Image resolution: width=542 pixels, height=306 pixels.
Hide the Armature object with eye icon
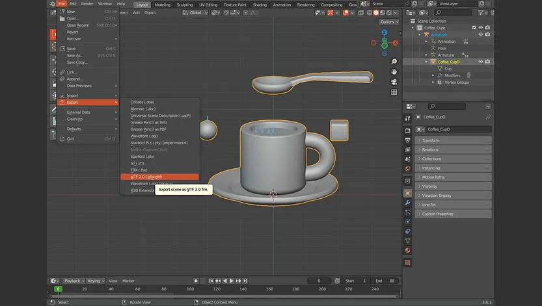click(x=480, y=34)
